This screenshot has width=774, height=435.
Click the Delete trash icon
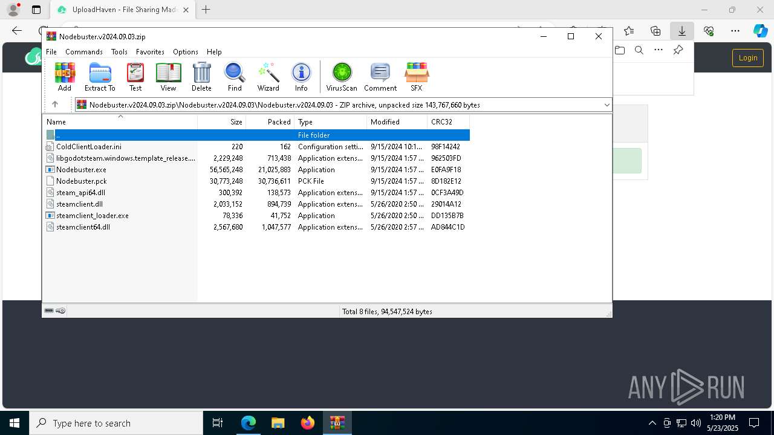coord(201,77)
